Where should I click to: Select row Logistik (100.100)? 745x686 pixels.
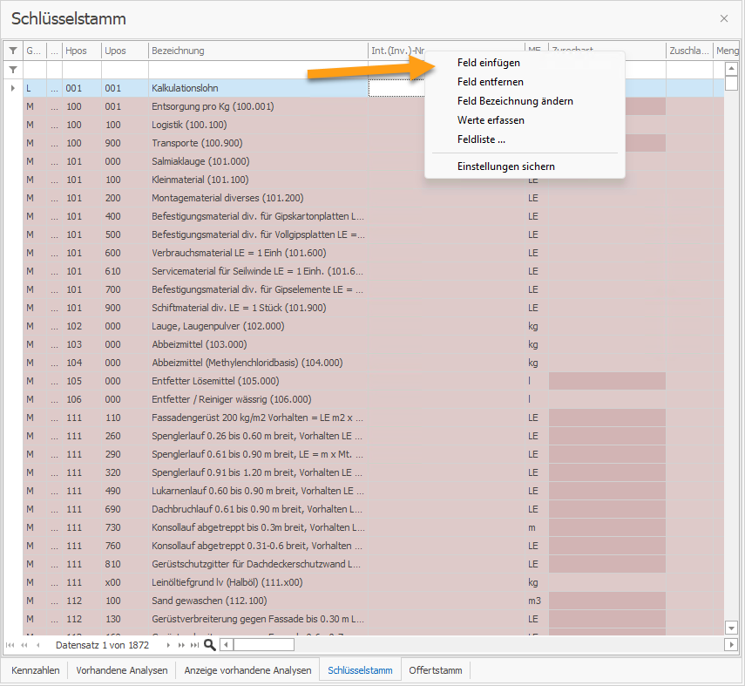[374, 125]
